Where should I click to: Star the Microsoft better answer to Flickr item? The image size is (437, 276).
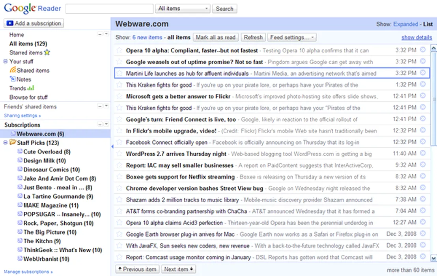click(x=120, y=96)
